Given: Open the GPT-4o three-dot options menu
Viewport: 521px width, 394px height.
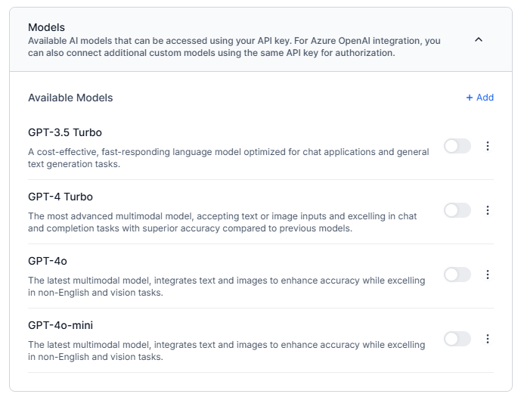Looking at the screenshot, I should coord(487,275).
